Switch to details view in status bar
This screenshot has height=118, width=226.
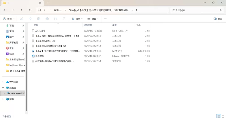(x=219, y=116)
